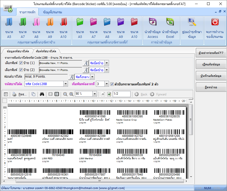Open the green folder A5 sticker size
Screen dimensions: 227x191
(x=80, y=28)
